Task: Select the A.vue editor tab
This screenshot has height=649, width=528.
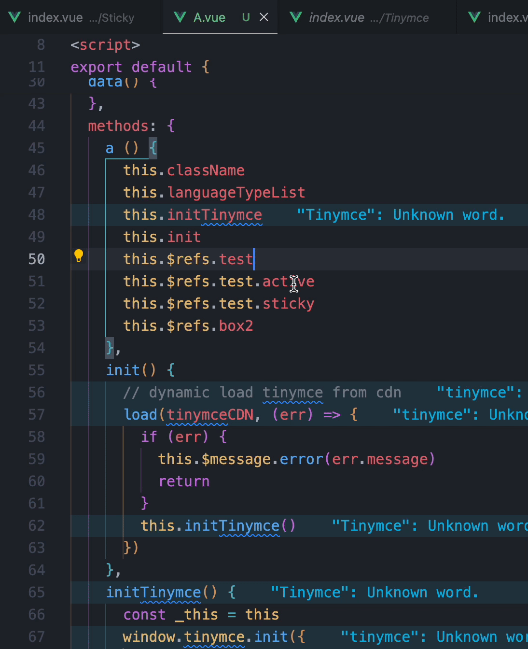Action: [220, 17]
